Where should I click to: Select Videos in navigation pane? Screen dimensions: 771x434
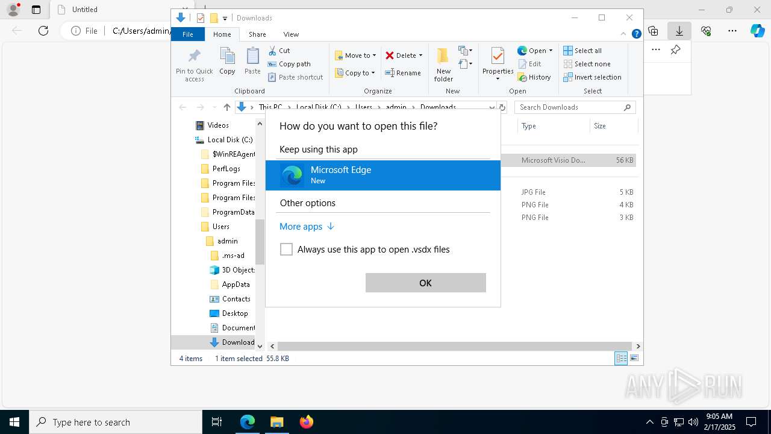point(212,125)
